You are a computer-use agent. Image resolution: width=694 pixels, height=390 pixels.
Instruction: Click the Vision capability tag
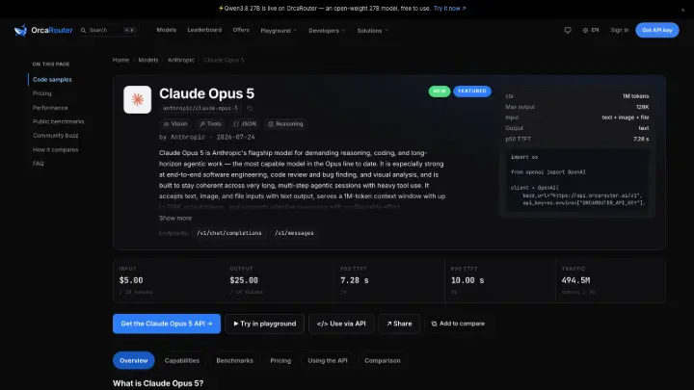click(x=175, y=124)
